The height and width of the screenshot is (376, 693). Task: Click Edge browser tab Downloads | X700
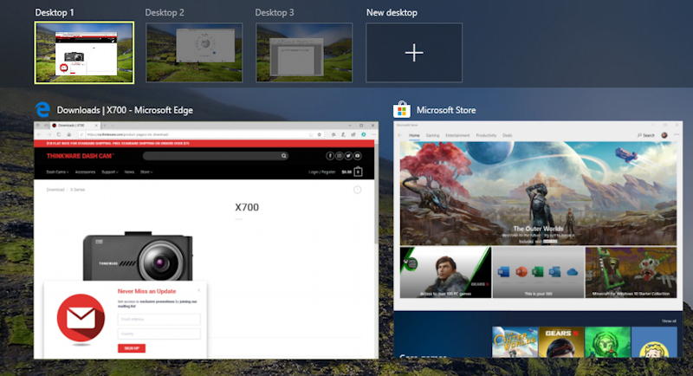click(74, 126)
